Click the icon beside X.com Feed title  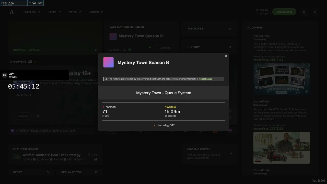[x=312, y=27]
